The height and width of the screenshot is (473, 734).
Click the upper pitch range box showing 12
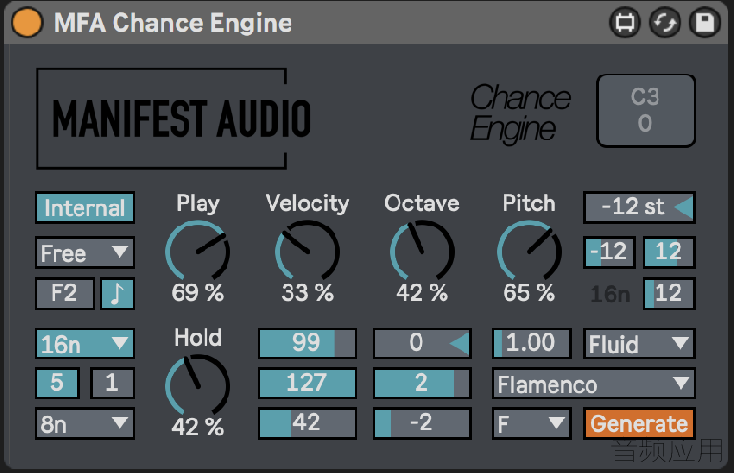669,252
